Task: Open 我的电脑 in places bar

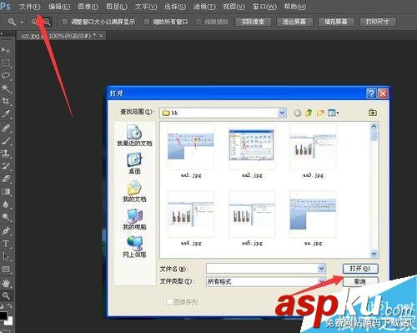Action: pyautogui.click(x=134, y=219)
